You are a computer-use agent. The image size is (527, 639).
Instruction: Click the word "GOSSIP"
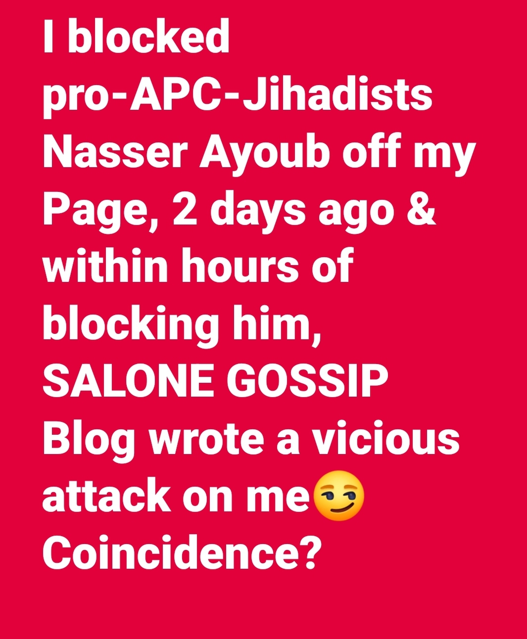click(x=307, y=381)
